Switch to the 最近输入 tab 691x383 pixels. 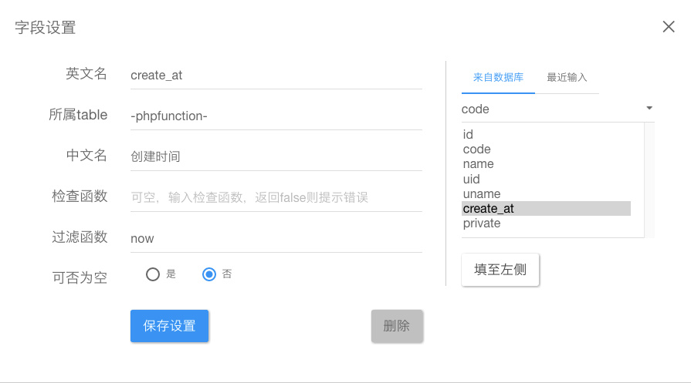click(567, 77)
